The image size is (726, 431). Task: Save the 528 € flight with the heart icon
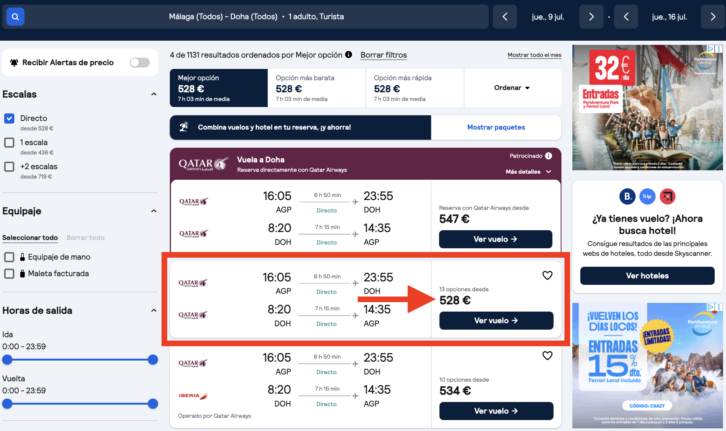point(547,275)
